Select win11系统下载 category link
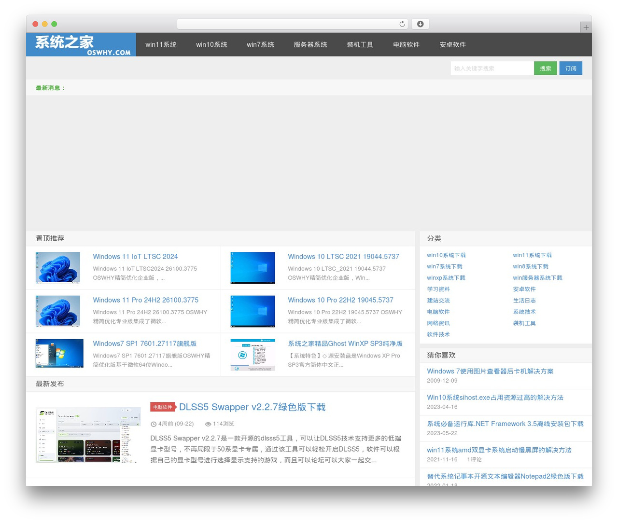 (x=532, y=255)
